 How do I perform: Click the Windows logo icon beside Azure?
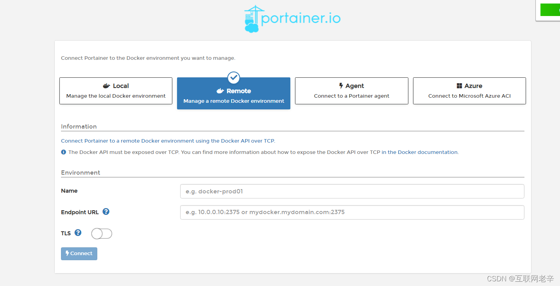coord(460,86)
